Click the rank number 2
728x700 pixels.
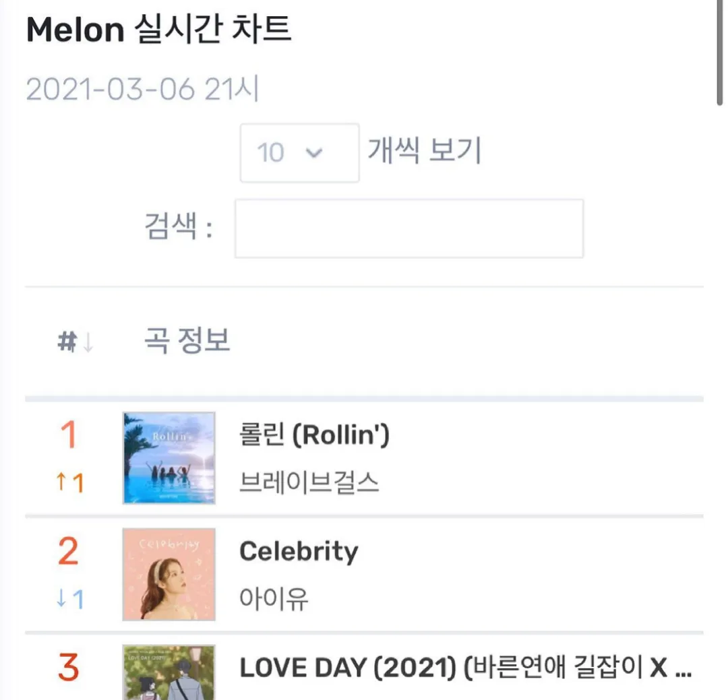pyautogui.click(x=68, y=551)
